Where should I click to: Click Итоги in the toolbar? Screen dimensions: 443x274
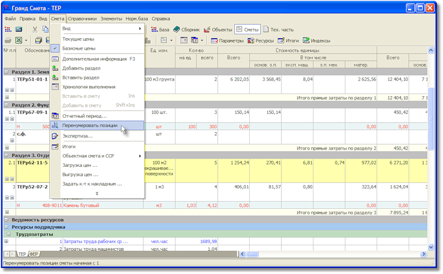[x=288, y=40]
